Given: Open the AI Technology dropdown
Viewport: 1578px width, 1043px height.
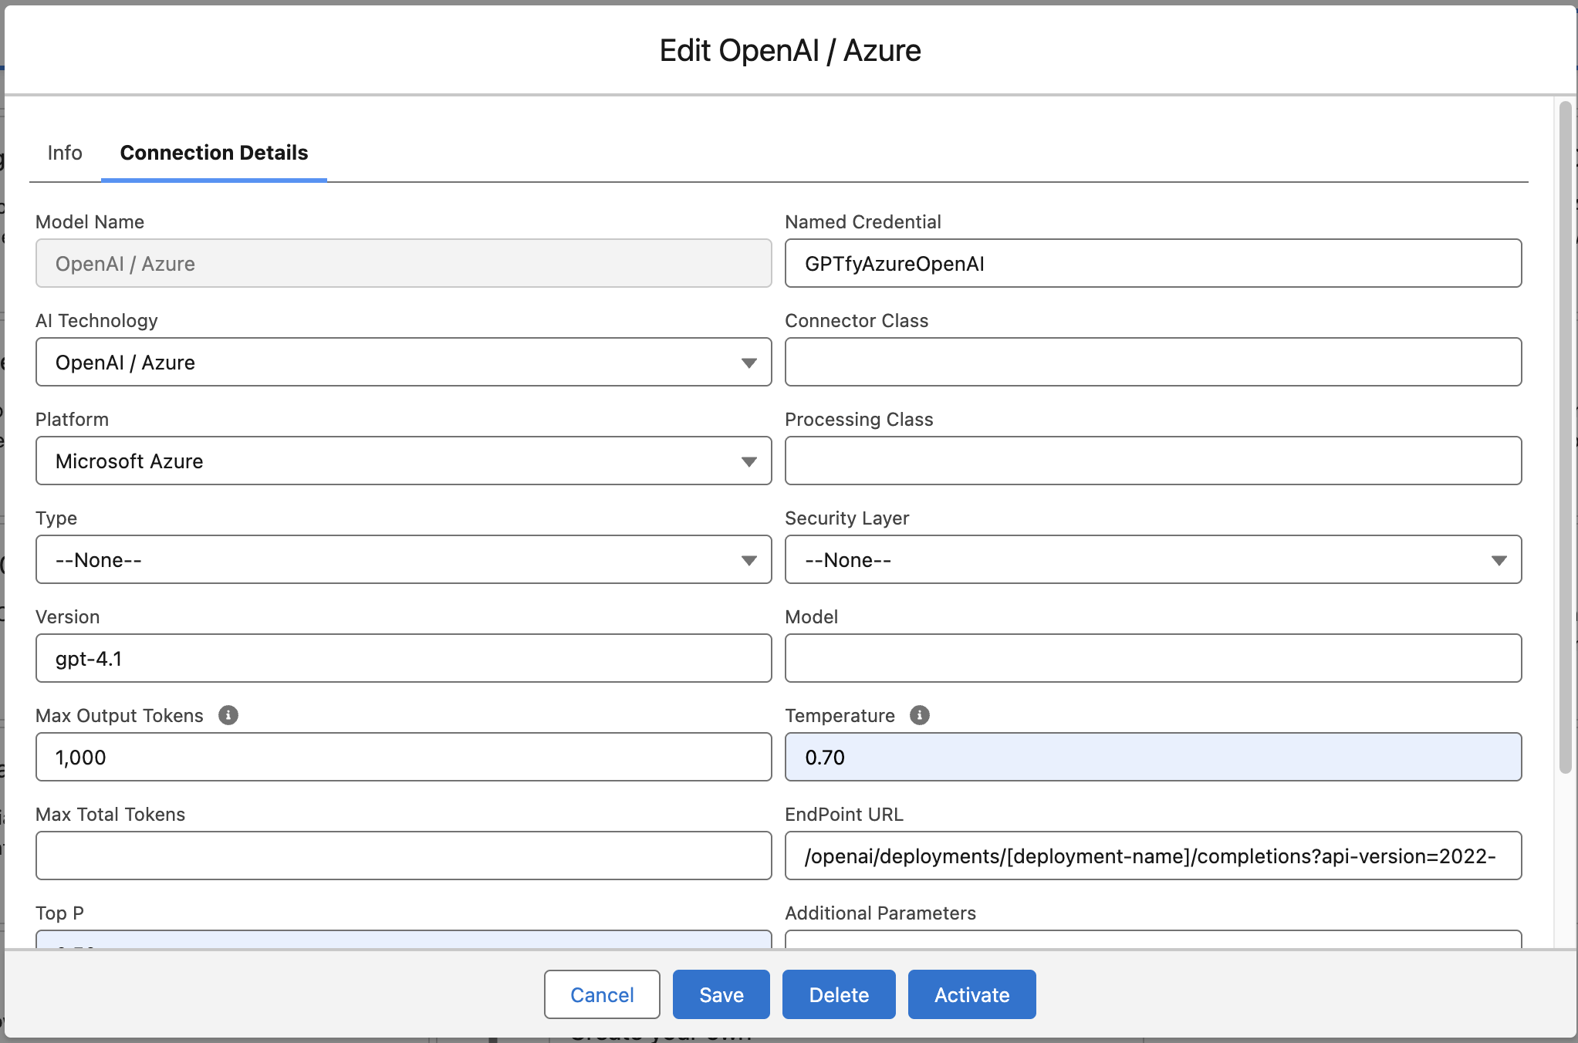Looking at the screenshot, I should pyautogui.click(x=403, y=362).
